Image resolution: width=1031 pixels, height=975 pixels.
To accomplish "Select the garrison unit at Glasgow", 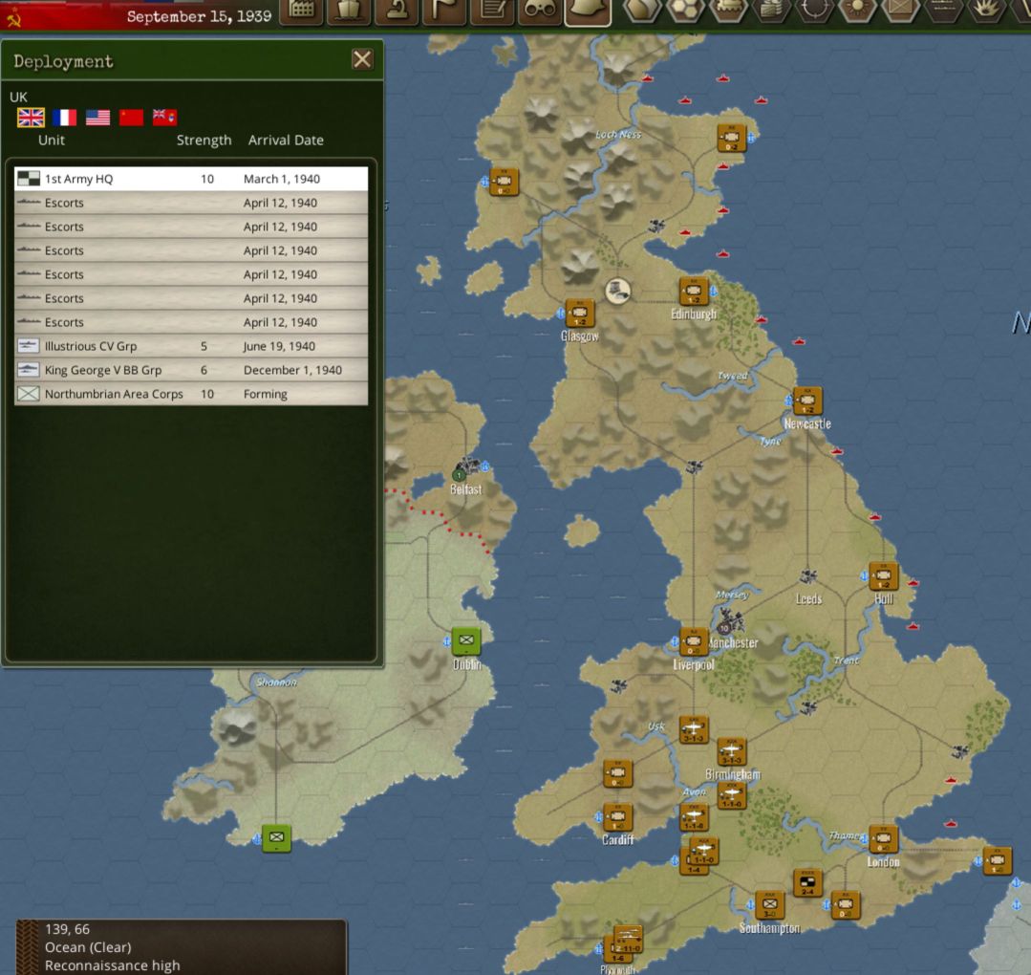I will point(580,314).
